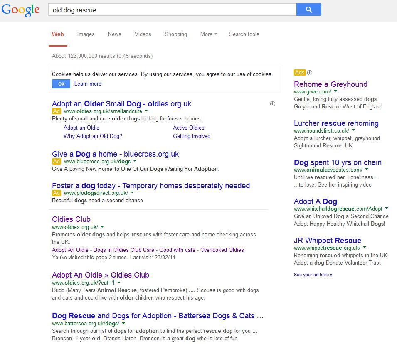Image resolution: width=397 pixels, height=344 pixels.
Task: Switch to the Images tab
Action: tap(86, 34)
